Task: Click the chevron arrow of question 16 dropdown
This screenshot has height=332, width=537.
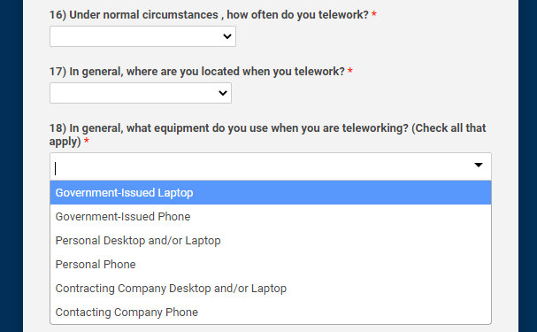Action: coord(227,36)
